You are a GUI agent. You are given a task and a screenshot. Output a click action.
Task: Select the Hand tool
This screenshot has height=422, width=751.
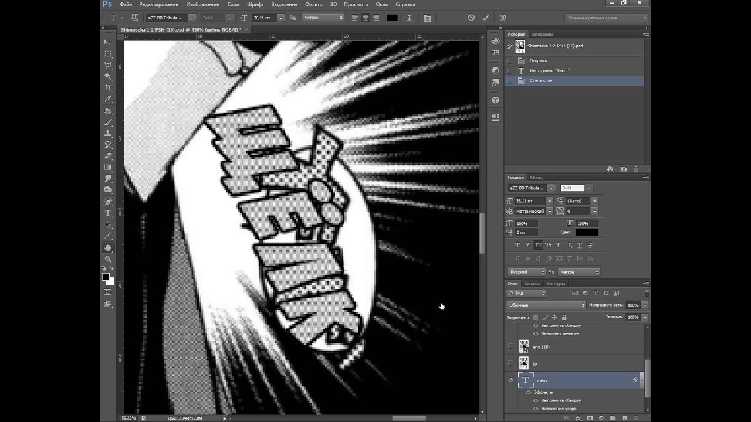pos(108,247)
